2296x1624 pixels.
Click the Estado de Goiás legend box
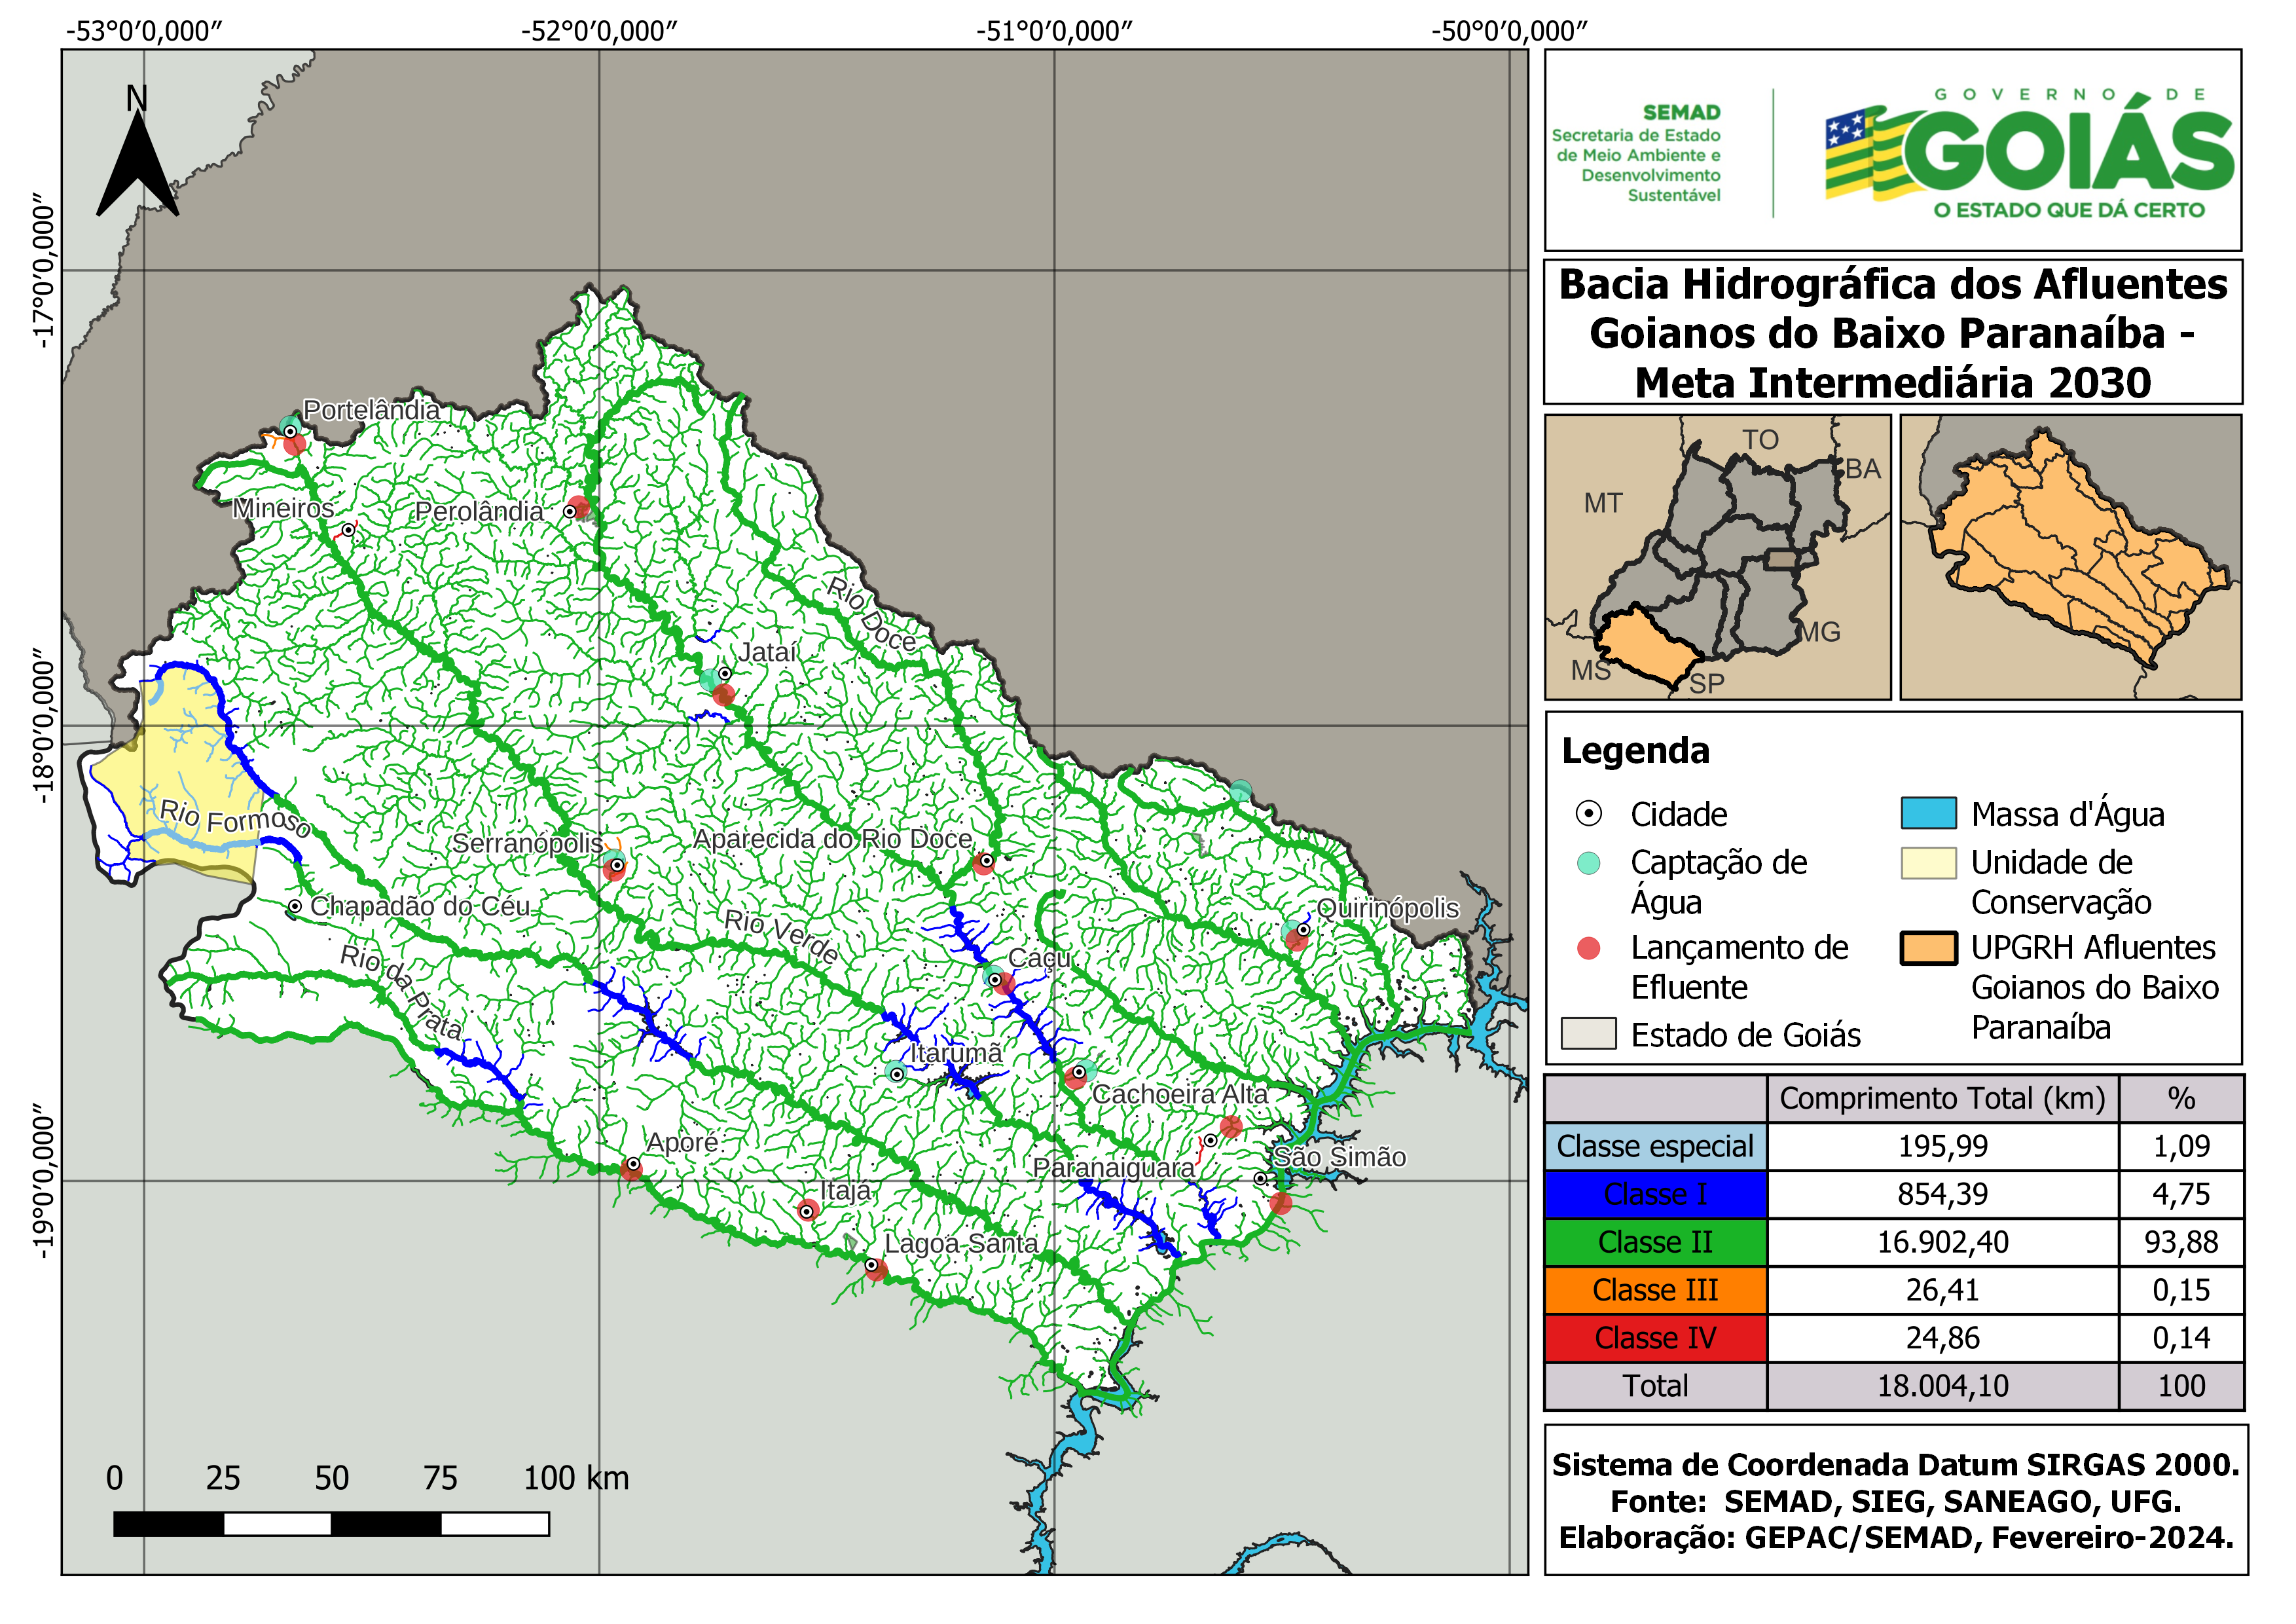[1588, 1033]
